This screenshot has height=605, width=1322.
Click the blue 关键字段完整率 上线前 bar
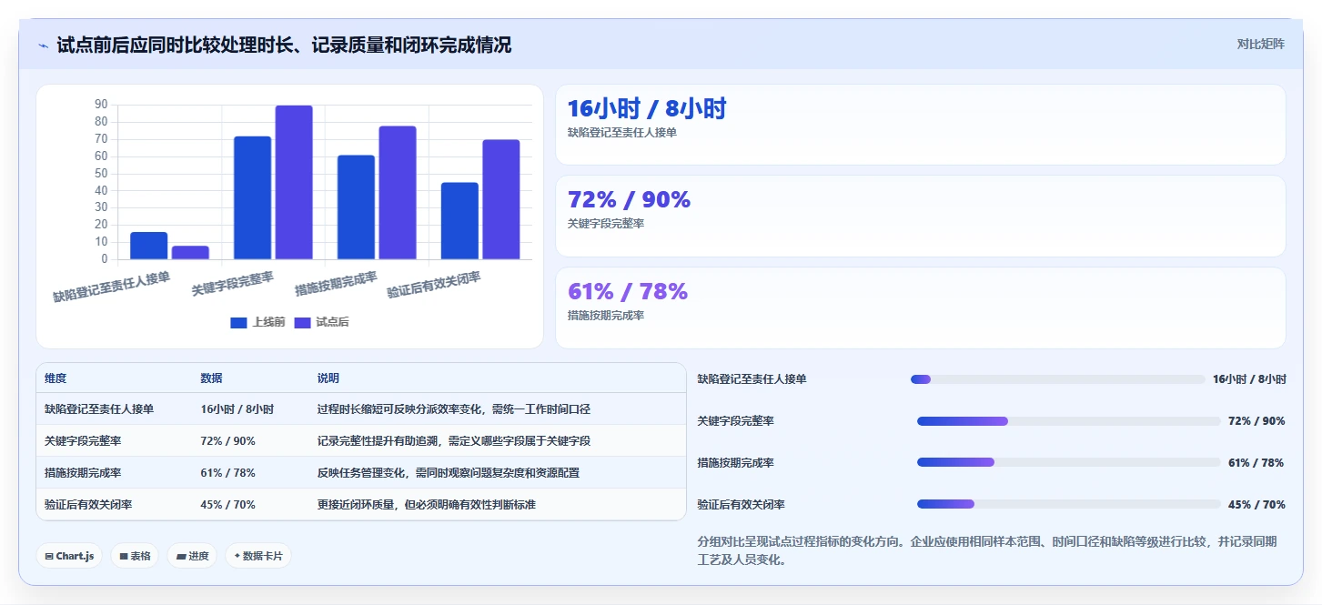(252, 197)
